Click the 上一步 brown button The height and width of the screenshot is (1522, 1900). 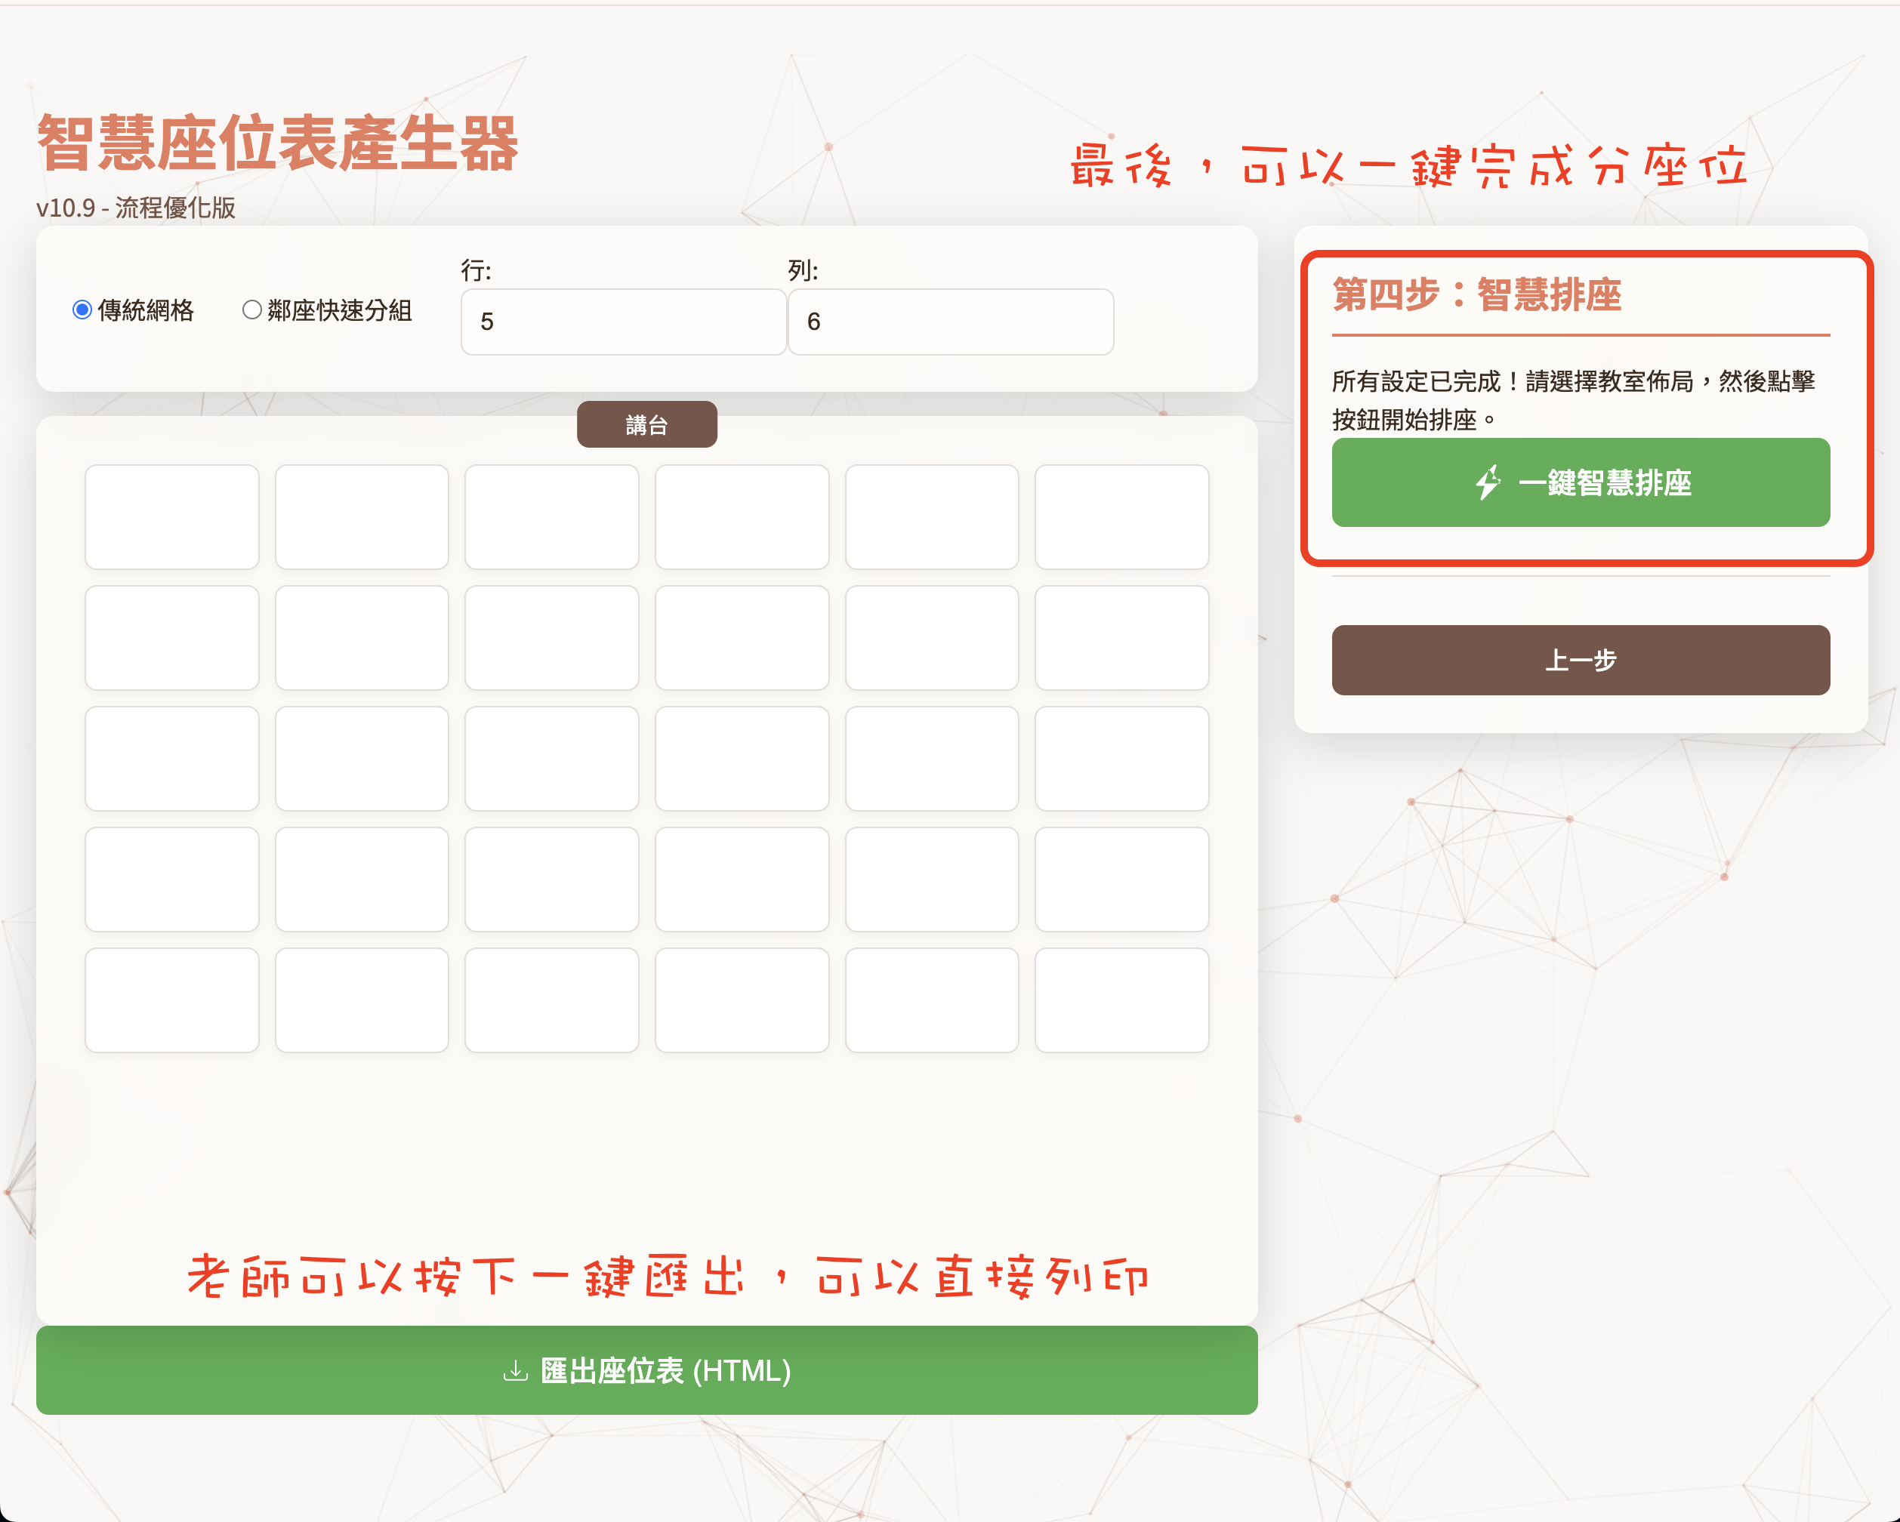point(1582,661)
